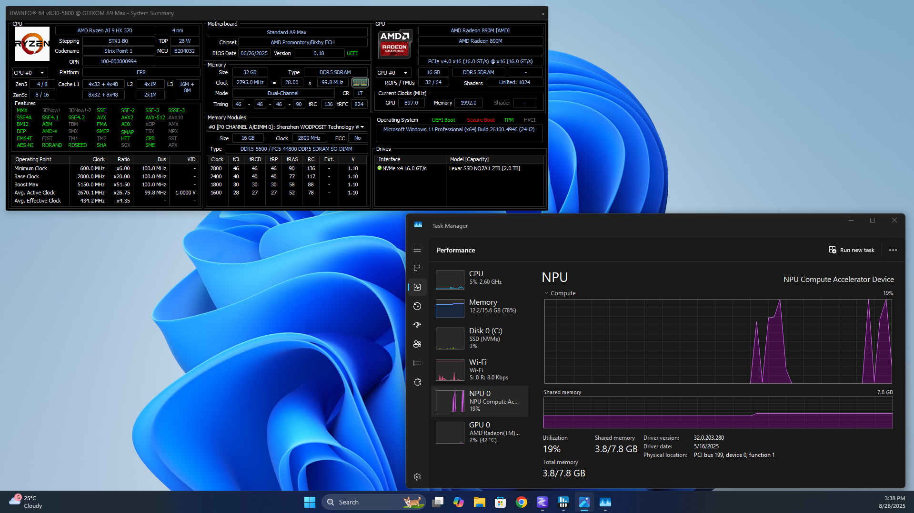Open the Details list icon

417,363
